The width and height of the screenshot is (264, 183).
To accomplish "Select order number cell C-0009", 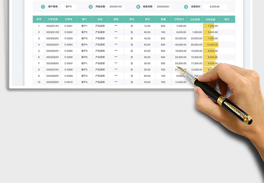I will click(x=69, y=76).
